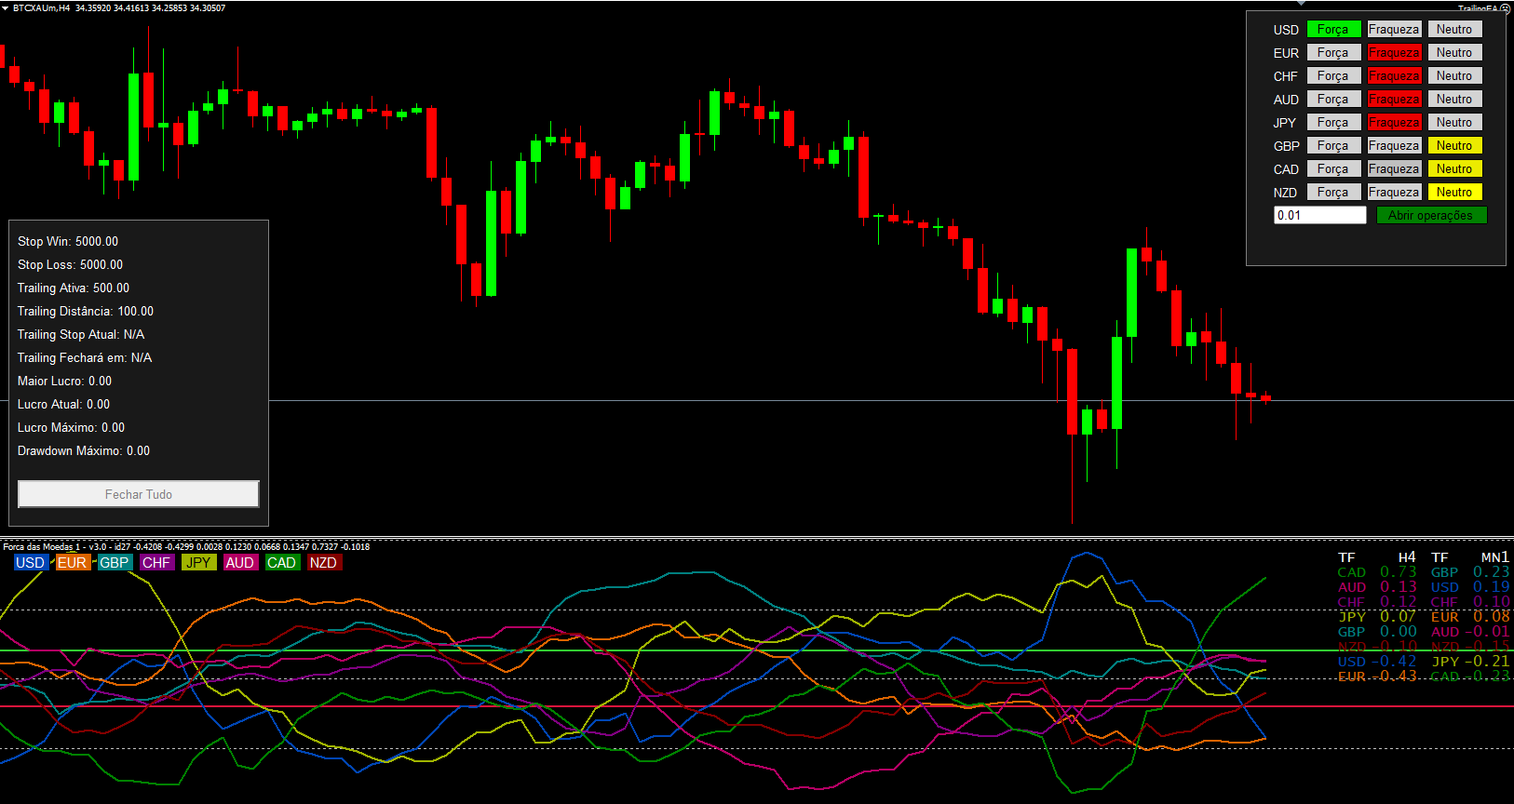Screen dimensions: 1514x804
Task: Set EUR to Fraqueza
Action: coord(1393,53)
